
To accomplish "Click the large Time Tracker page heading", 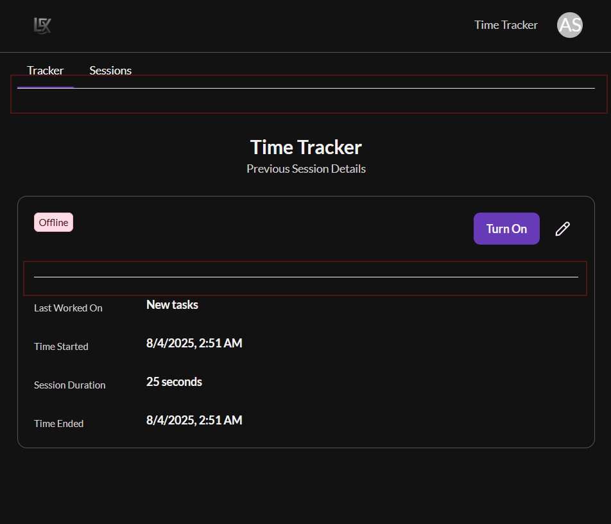I will pos(306,148).
